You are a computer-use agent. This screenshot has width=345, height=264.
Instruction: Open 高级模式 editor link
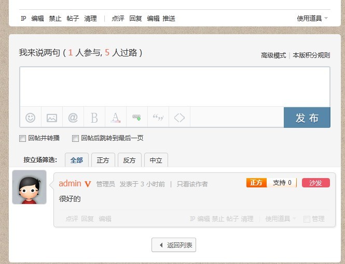point(273,55)
